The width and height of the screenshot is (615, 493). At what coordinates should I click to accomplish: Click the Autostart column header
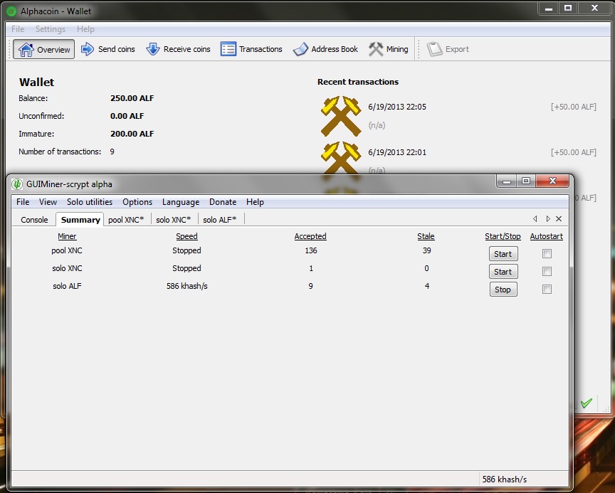547,236
